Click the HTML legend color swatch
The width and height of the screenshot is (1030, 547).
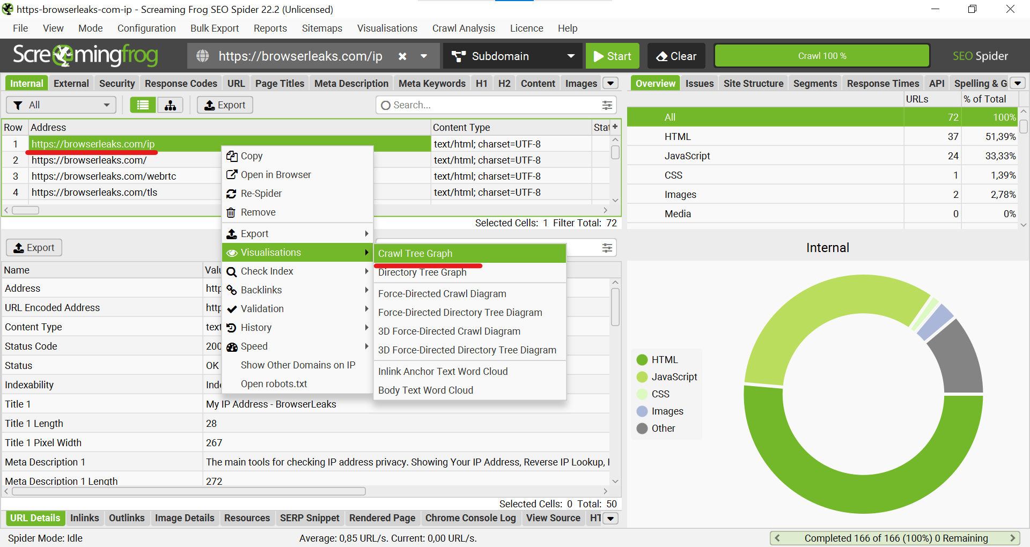pos(642,360)
